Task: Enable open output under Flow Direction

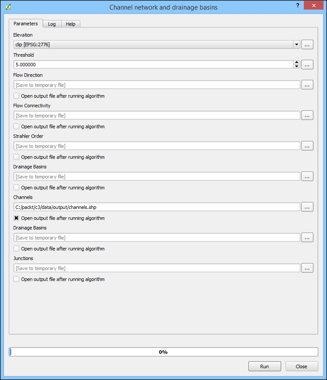Action: [17, 96]
